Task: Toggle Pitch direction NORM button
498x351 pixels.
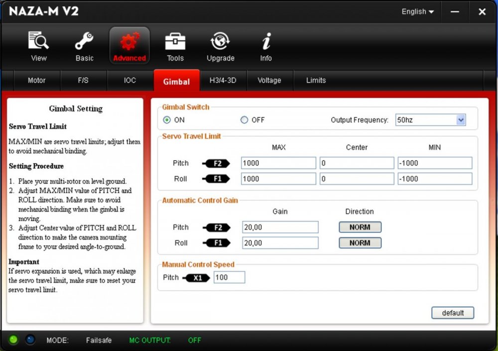Action: [360, 227]
